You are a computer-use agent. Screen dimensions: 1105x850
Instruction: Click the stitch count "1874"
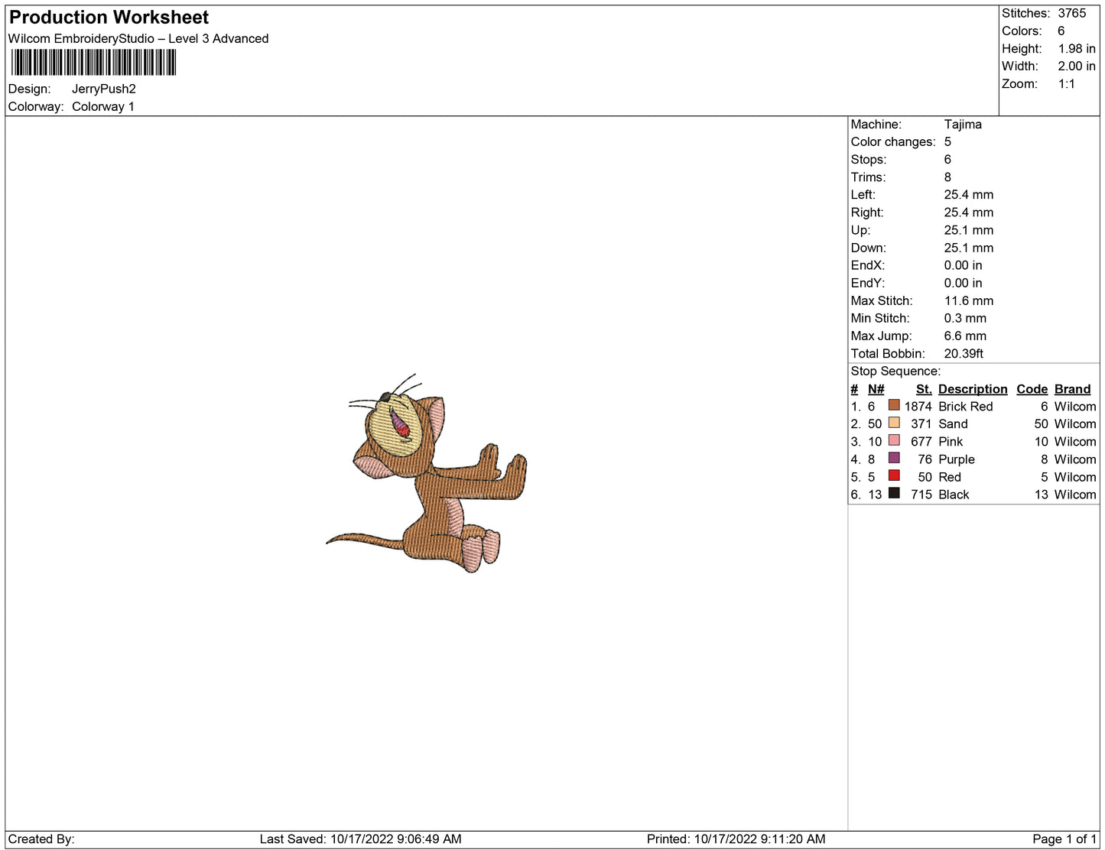pyautogui.click(x=918, y=406)
